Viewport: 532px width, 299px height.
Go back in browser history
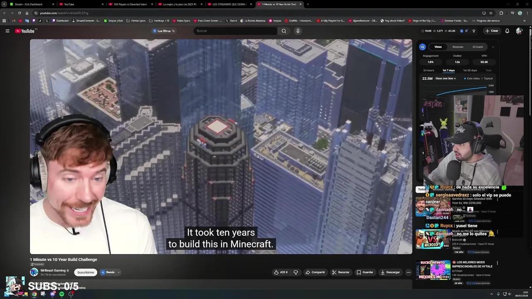pyautogui.click(x=5, y=13)
